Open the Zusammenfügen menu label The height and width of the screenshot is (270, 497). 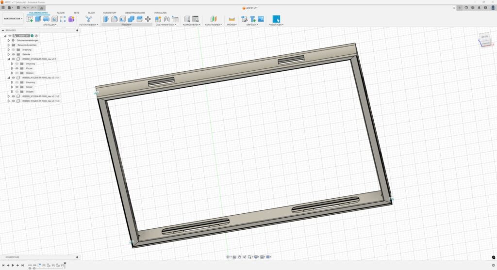click(166, 24)
